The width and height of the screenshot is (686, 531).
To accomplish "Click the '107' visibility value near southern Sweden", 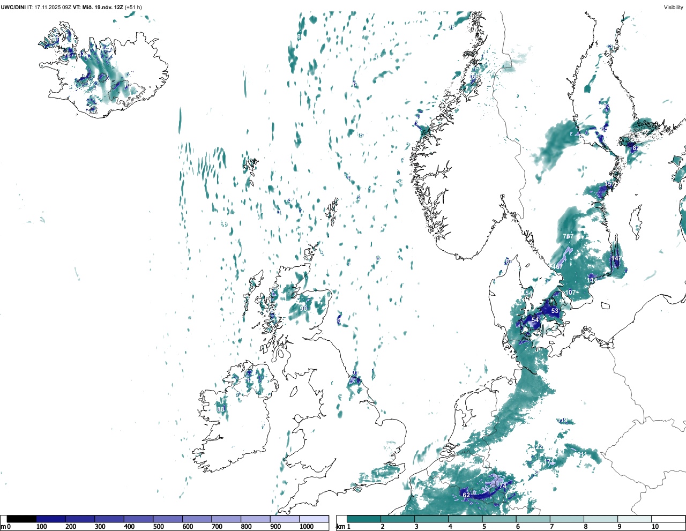I will 570,293.
